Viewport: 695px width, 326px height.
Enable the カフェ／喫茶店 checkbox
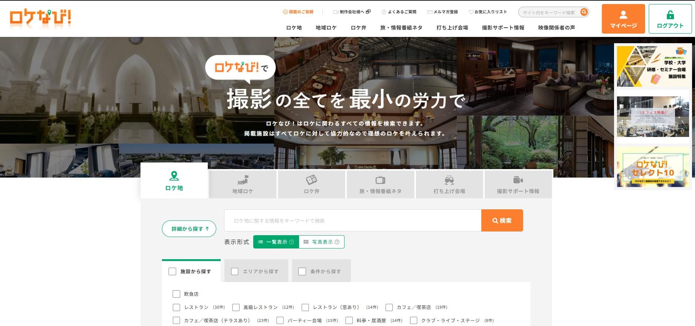coord(389,307)
